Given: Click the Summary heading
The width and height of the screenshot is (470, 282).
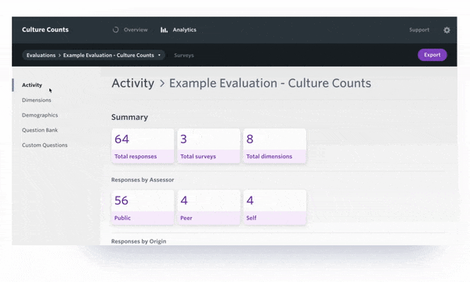Looking at the screenshot, I should pyautogui.click(x=129, y=117).
